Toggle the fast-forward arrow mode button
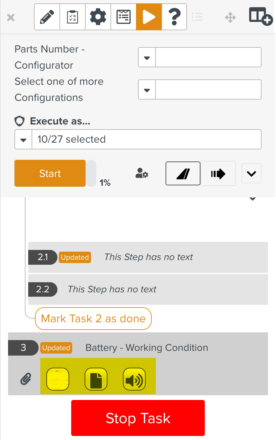276x440 pixels. (x=218, y=174)
